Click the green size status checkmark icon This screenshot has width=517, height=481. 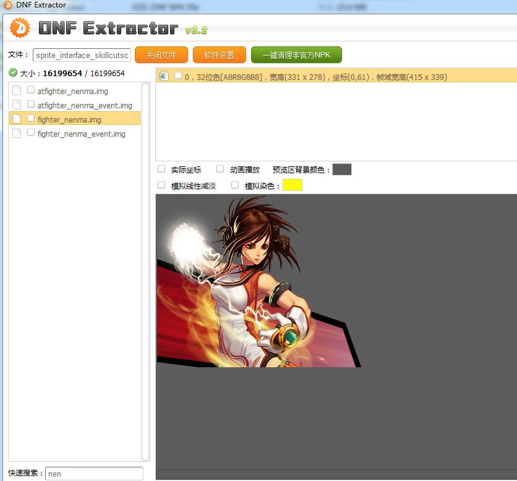tap(13, 72)
